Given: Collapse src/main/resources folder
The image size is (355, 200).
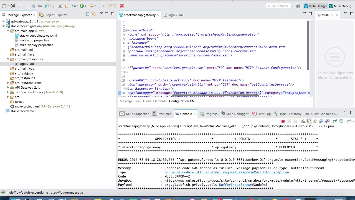Looking at the screenshot, I should (8, 59).
